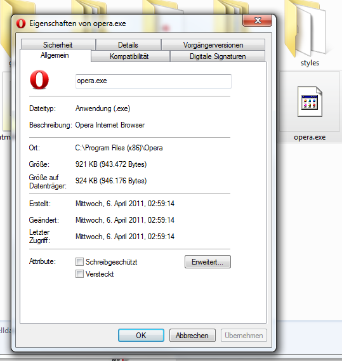
Task: Click the Opera icon in the title bar
Action: 21,23
